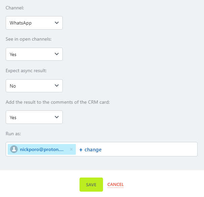Open the See in open channels dropdown
Viewport: 204px width, 197px height.
(30, 54)
